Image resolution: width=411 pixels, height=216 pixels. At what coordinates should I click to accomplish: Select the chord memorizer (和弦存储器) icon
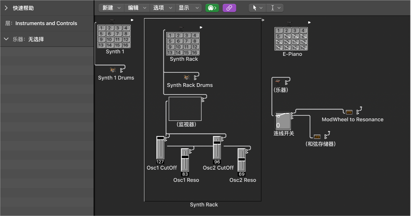317,136
